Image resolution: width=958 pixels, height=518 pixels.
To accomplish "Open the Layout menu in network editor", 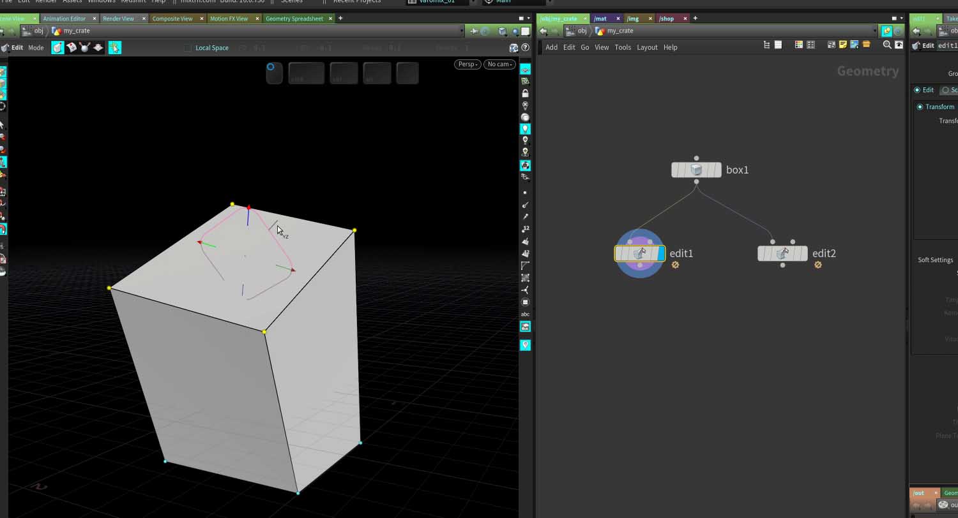I will [x=647, y=47].
